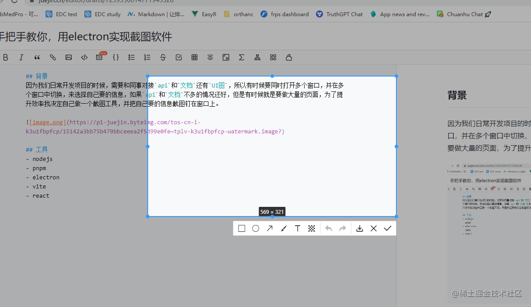
Task: Confirm the screenshot with the checkmark
Action: (387, 228)
